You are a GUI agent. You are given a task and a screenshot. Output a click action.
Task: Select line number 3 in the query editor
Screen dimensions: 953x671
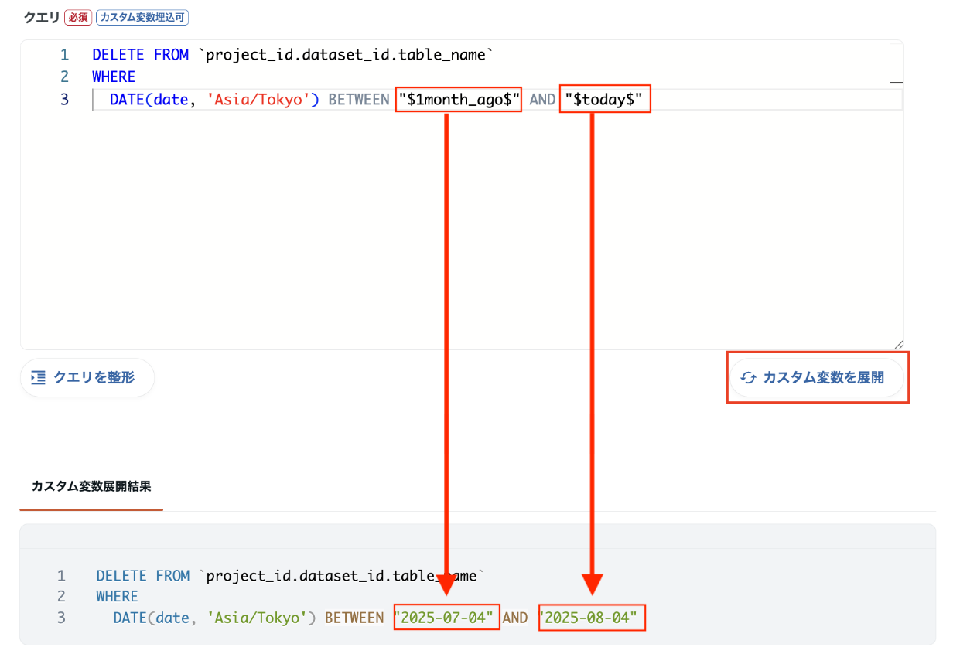click(x=64, y=100)
